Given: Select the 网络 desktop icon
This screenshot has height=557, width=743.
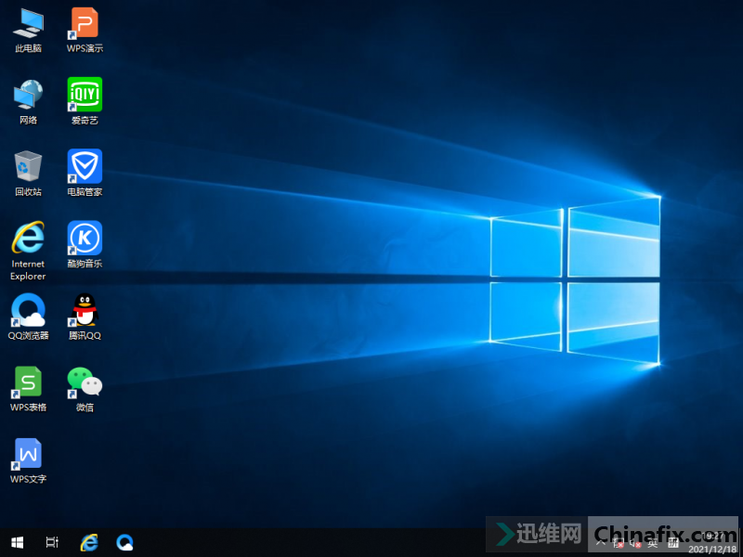Looking at the screenshot, I should tap(29, 102).
